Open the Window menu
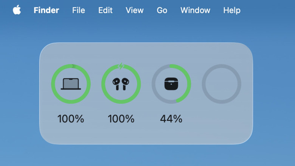The height and width of the screenshot is (166, 295). pyautogui.click(x=195, y=10)
